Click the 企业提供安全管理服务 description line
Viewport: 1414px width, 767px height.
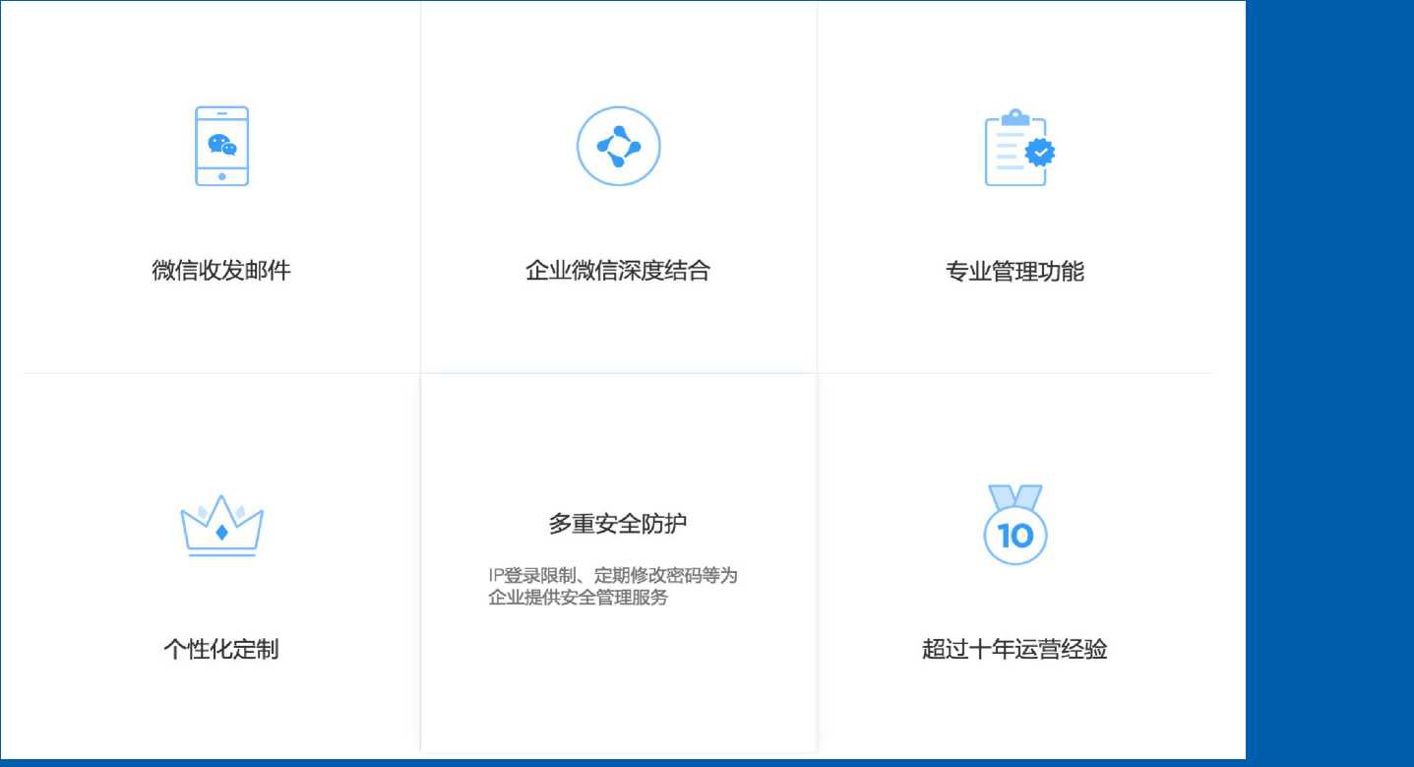579,597
